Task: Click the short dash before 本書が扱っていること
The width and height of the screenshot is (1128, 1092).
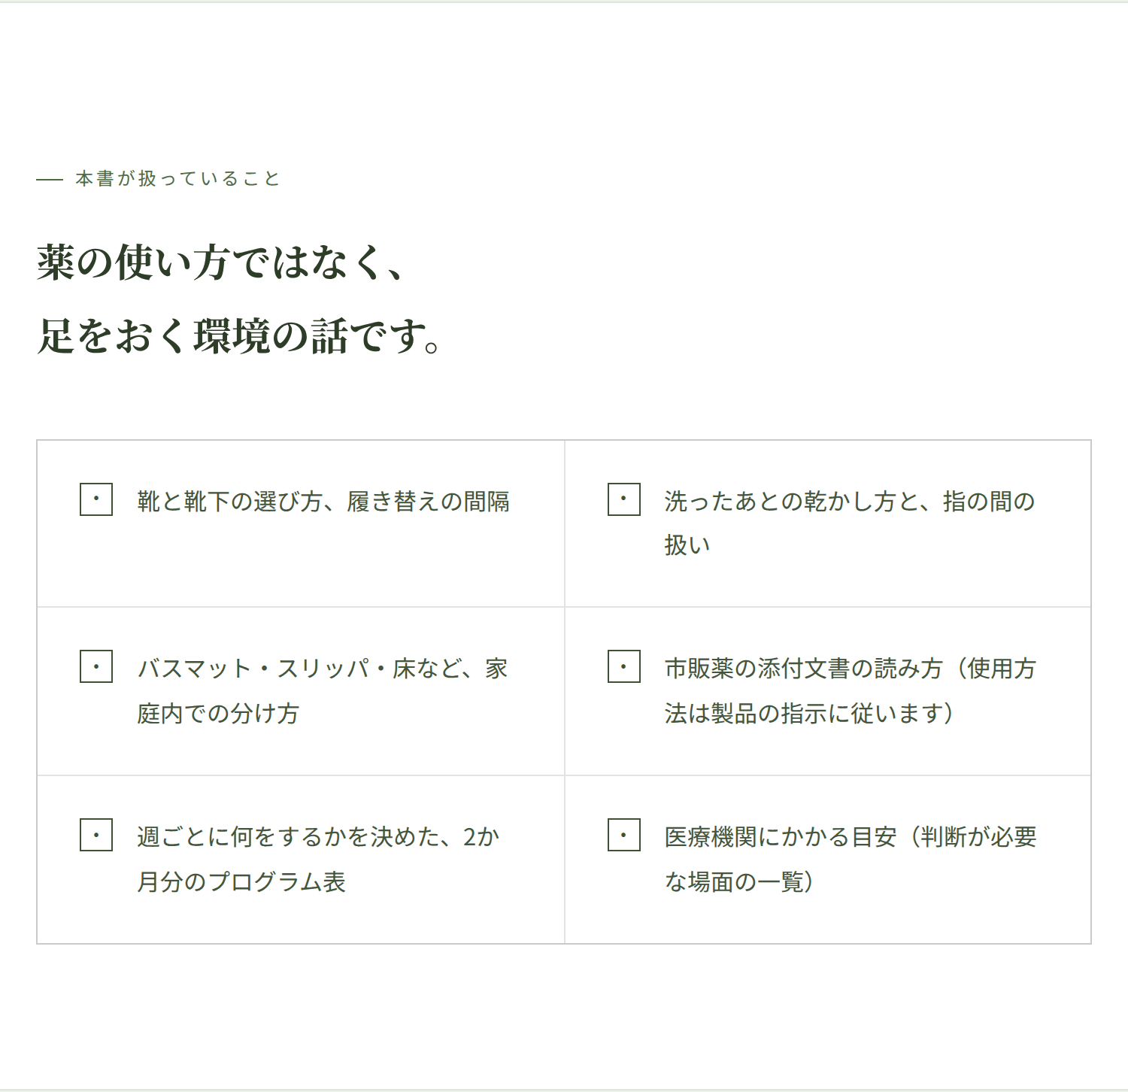Action: (x=50, y=179)
